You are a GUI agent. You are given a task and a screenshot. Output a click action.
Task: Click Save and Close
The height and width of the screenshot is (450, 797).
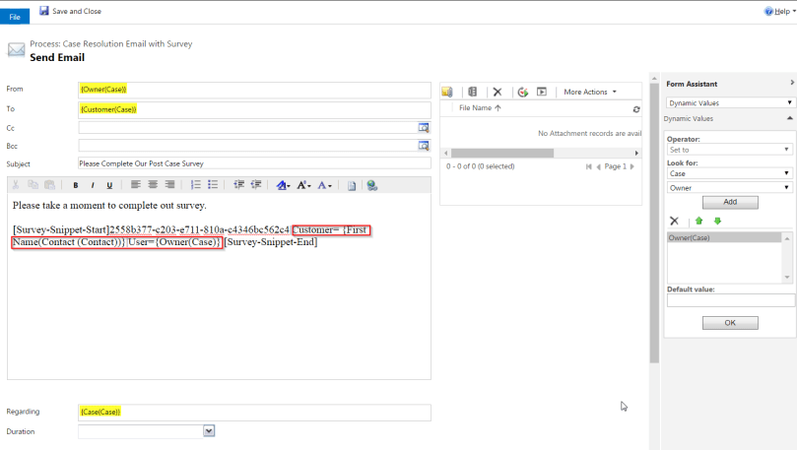[x=70, y=12]
